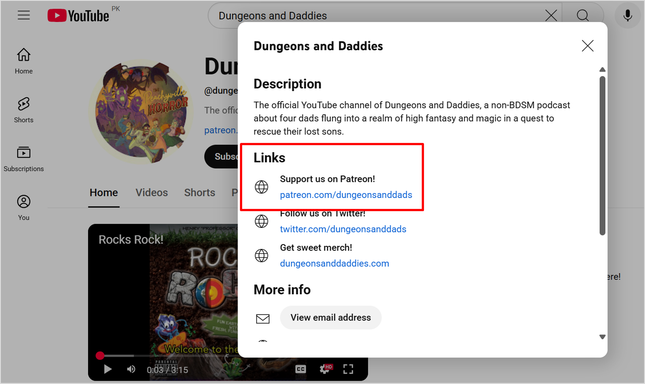Viewport: 645px width, 384px height.
Task: Open twitter.com/dungeonsanddads link
Action: click(x=343, y=229)
